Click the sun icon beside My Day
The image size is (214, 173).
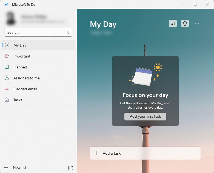[x=7, y=45]
